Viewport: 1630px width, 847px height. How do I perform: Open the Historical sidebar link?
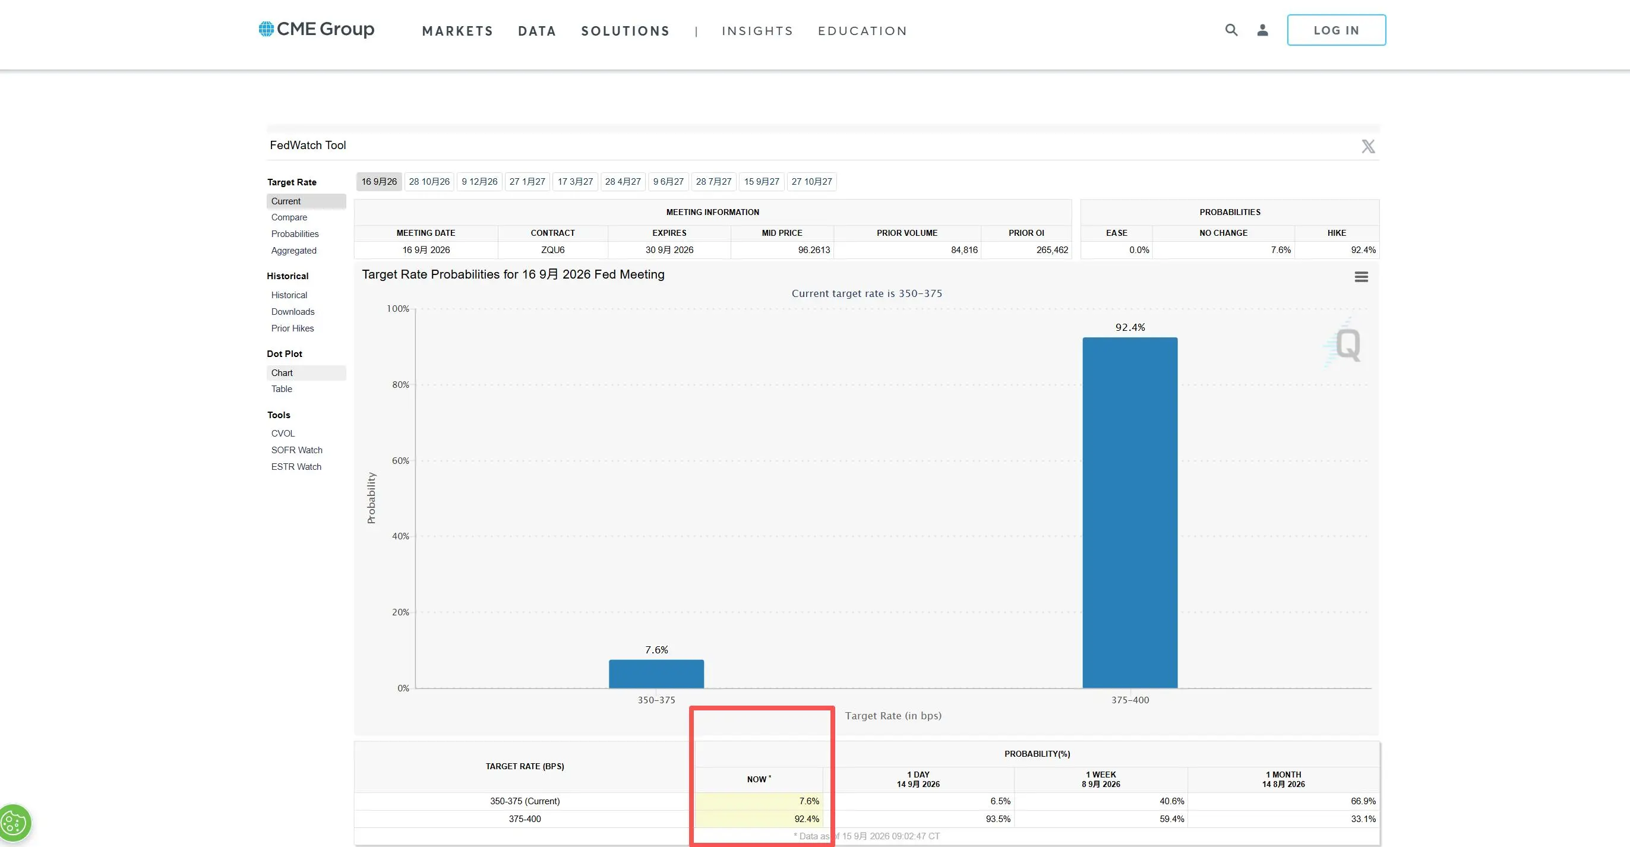click(289, 295)
